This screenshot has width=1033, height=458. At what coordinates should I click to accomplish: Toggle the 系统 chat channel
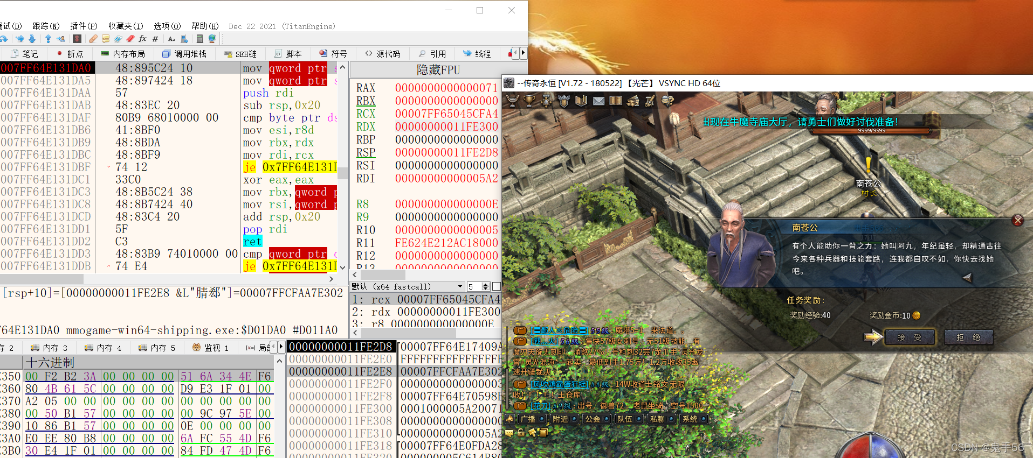point(694,419)
